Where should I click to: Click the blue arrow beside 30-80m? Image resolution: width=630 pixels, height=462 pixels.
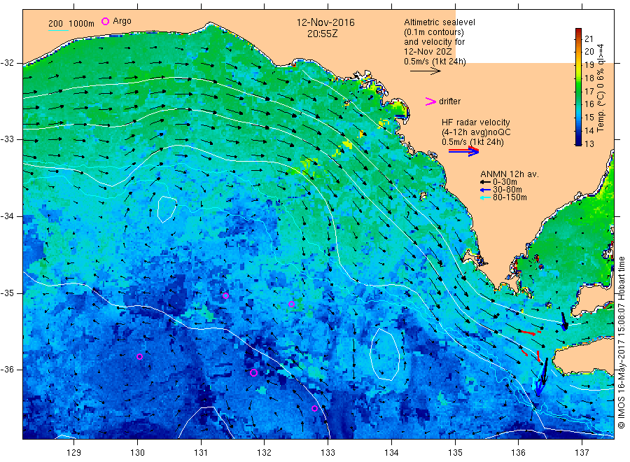point(485,190)
